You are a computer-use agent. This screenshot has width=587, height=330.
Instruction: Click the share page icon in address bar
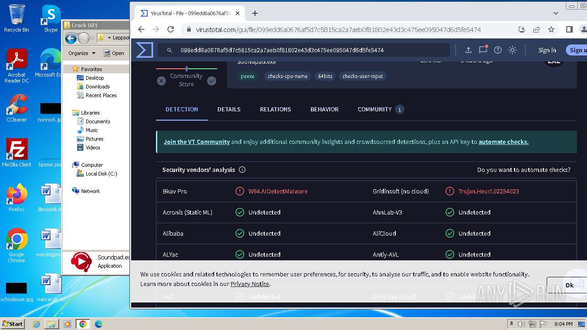tap(537, 29)
